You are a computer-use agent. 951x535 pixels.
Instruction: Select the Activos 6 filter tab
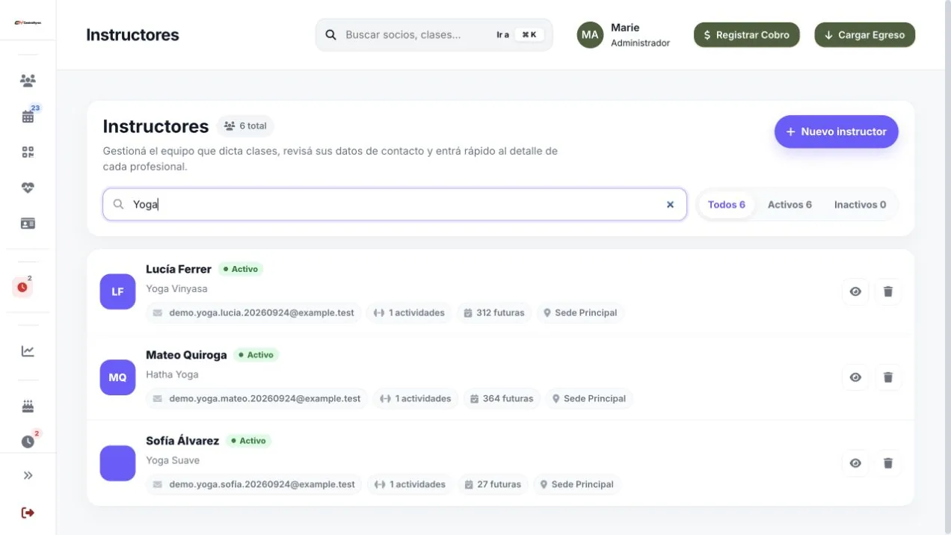[x=790, y=205]
